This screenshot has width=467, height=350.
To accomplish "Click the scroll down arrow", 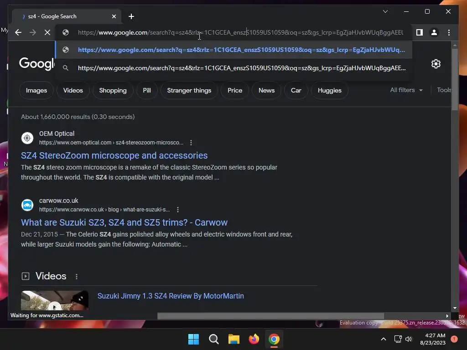I will pos(455,308).
